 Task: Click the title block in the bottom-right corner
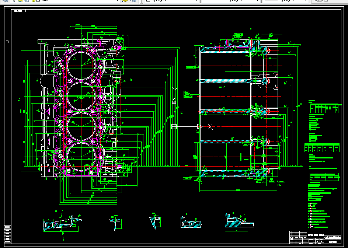(315, 237)
